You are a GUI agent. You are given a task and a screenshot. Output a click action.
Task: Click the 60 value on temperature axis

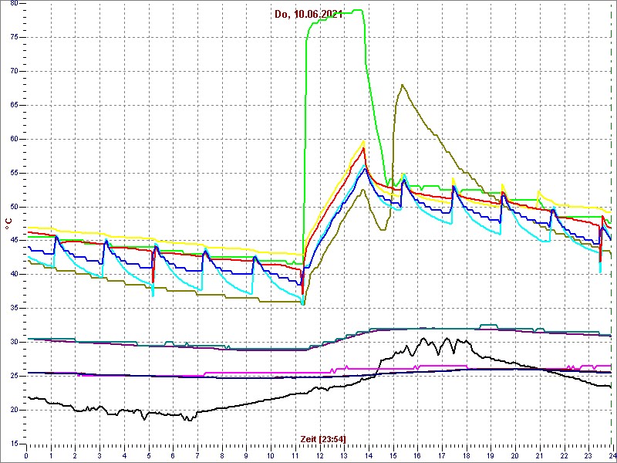[14, 139]
